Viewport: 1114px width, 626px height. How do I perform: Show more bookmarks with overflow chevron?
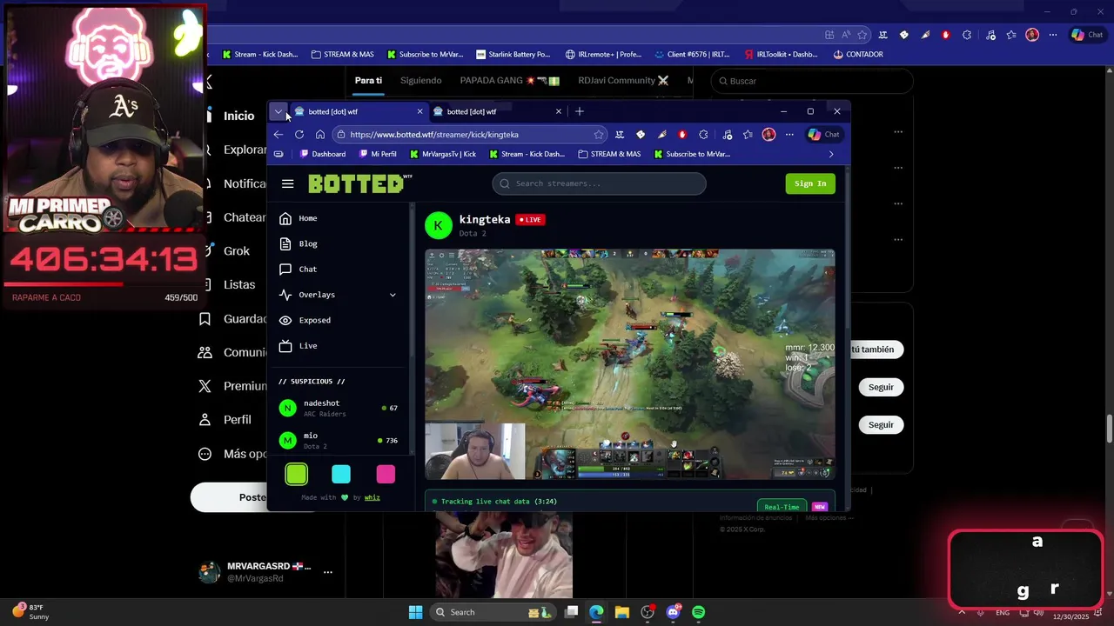(831, 155)
